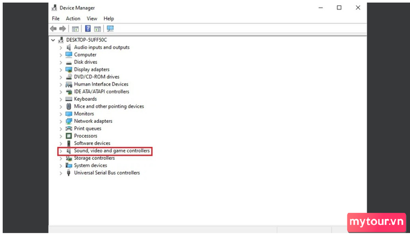The image size is (410, 237).
Task: Click the Display adapters icon
Action: point(69,70)
